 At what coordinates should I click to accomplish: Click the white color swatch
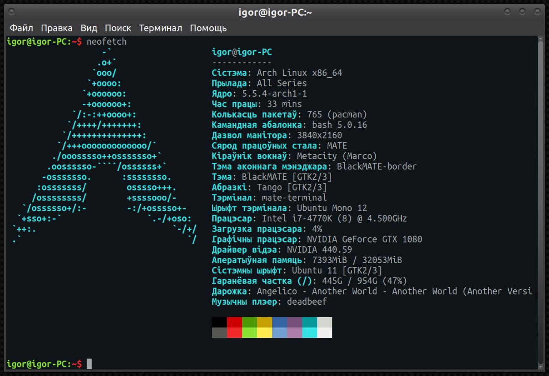(324, 333)
